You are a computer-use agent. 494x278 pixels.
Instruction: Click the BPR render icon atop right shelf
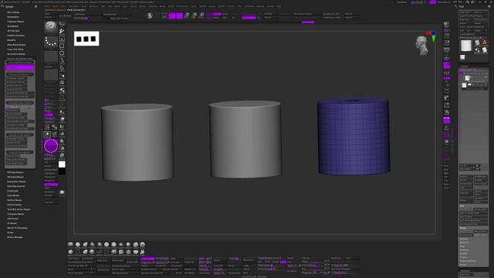(447, 25)
